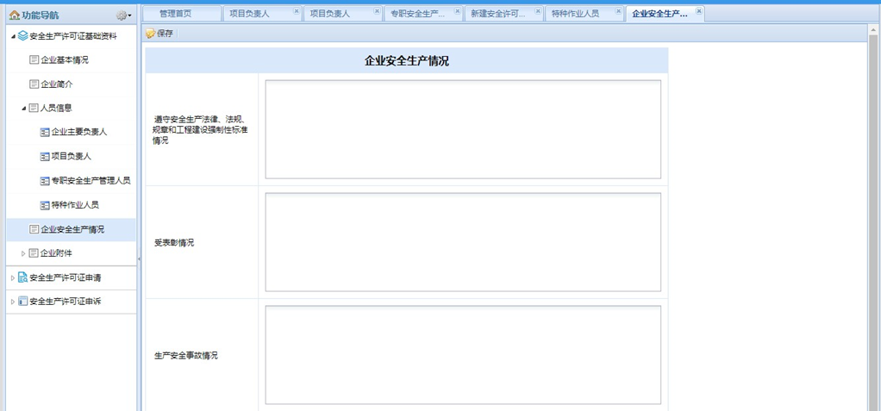Expand the 企业附件 node arrow
881x411 pixels.
tap(23, 254)
